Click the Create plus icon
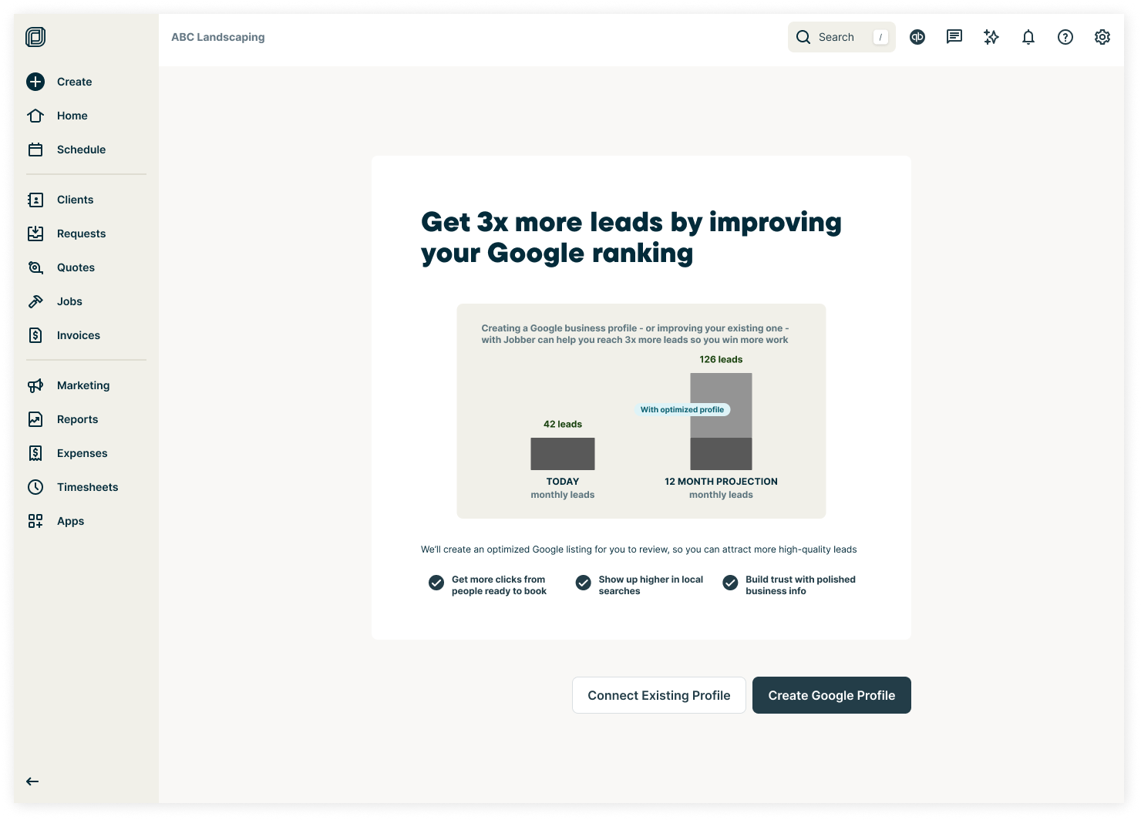 tap(35, 82)
